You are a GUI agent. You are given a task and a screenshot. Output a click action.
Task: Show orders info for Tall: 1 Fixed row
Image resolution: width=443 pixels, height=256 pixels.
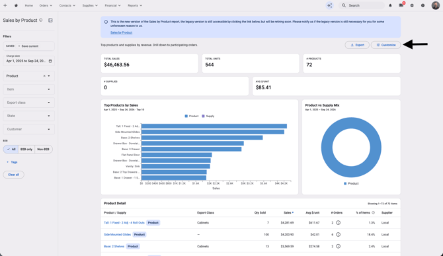pyautogui.click(x=338, y=223)
